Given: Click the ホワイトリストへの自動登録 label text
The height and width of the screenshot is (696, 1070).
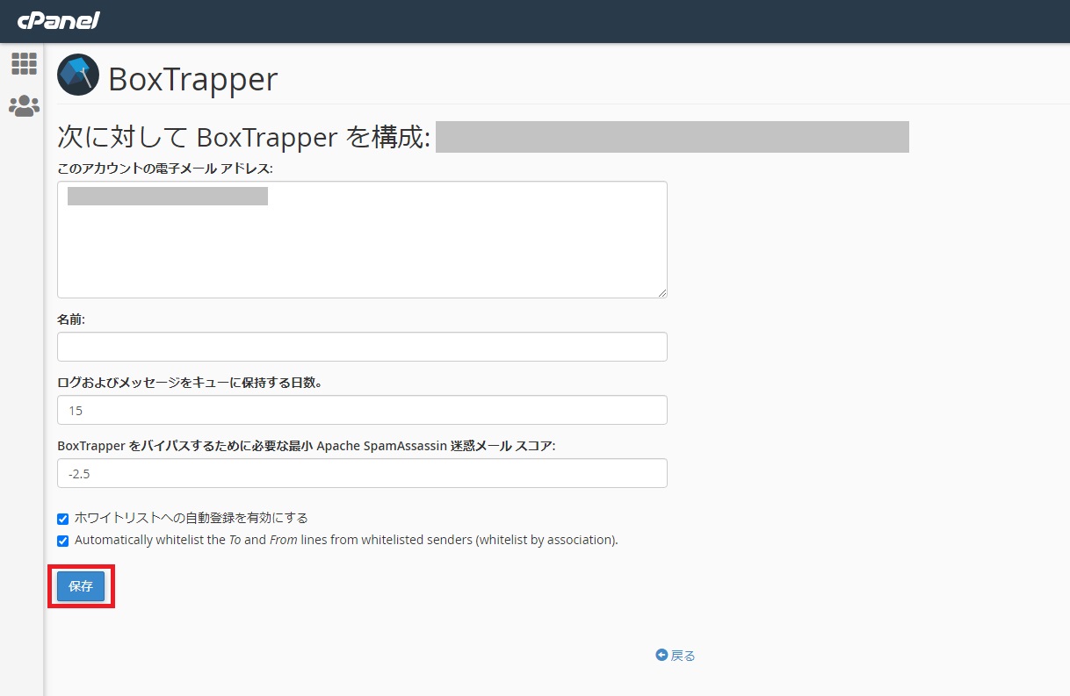Looking at the screenshot, I should 192,518.
